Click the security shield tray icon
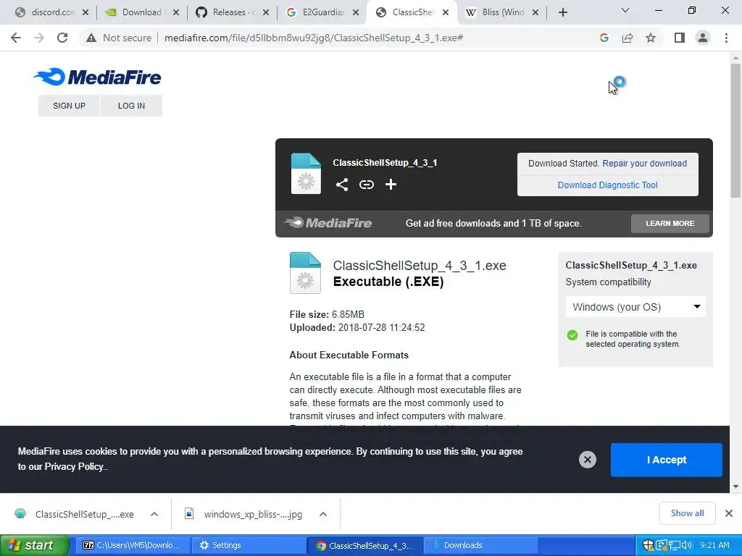This screenshot has height=556, width=742. coord(648,545)
